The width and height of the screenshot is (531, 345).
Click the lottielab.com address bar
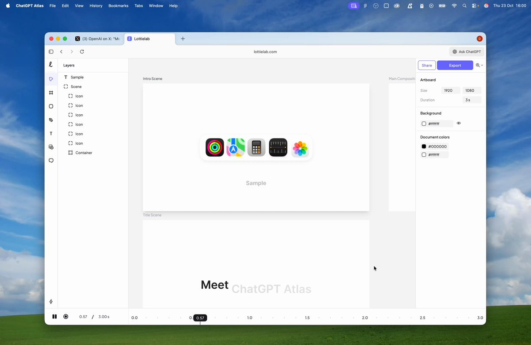[x=265, y=52]
